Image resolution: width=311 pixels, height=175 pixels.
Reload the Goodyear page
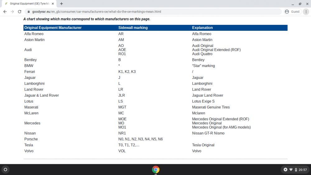(19, 12)
